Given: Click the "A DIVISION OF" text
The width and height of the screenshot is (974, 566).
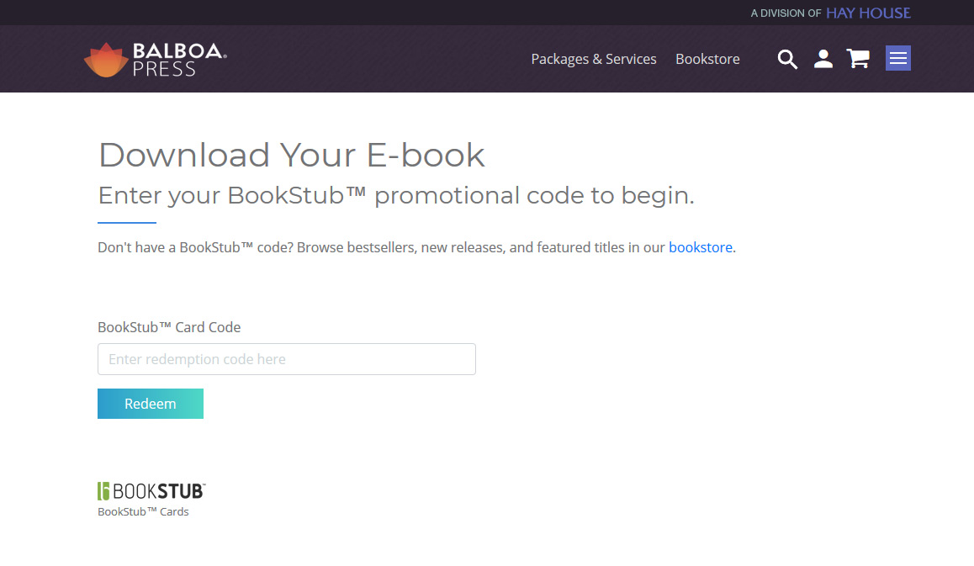Looking at the screenshot, I should (x=786, y=13).
